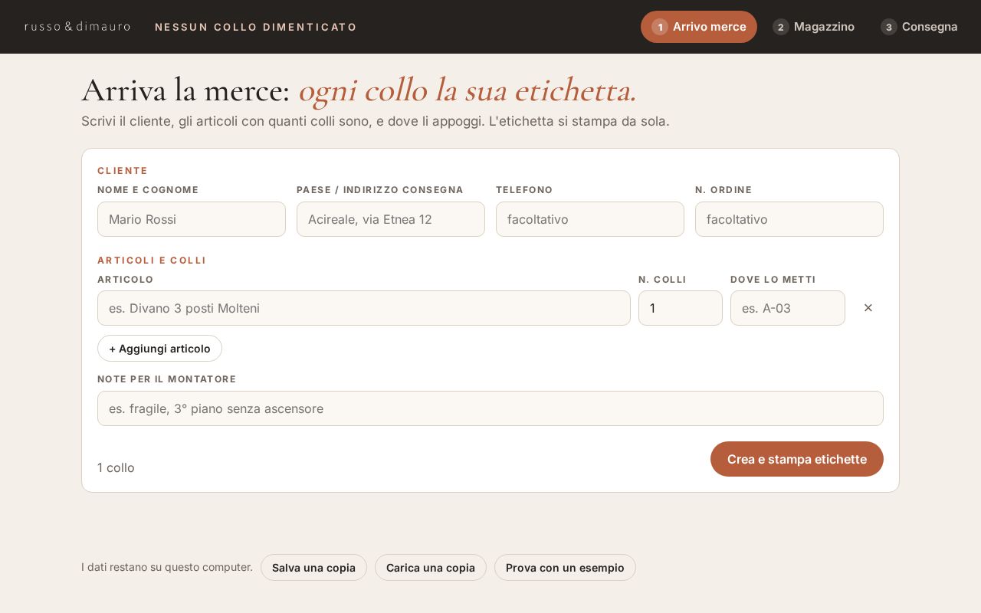Image resolution: width=981 pixels, height=613 pixels.
Task: Click the Note per il montatore field
Action: coord(490,408)
